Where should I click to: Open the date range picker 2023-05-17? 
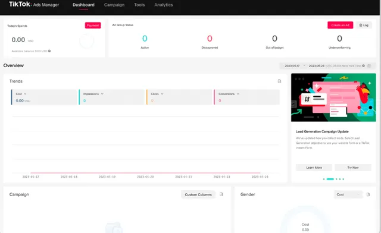click(292, 66)
